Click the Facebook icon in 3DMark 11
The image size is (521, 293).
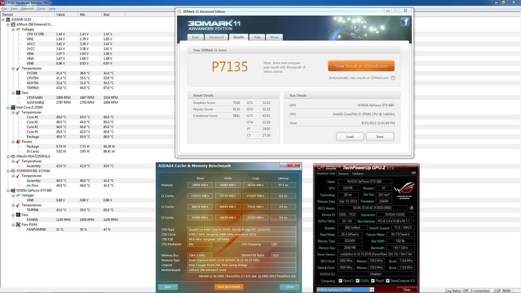coord(405,22)
